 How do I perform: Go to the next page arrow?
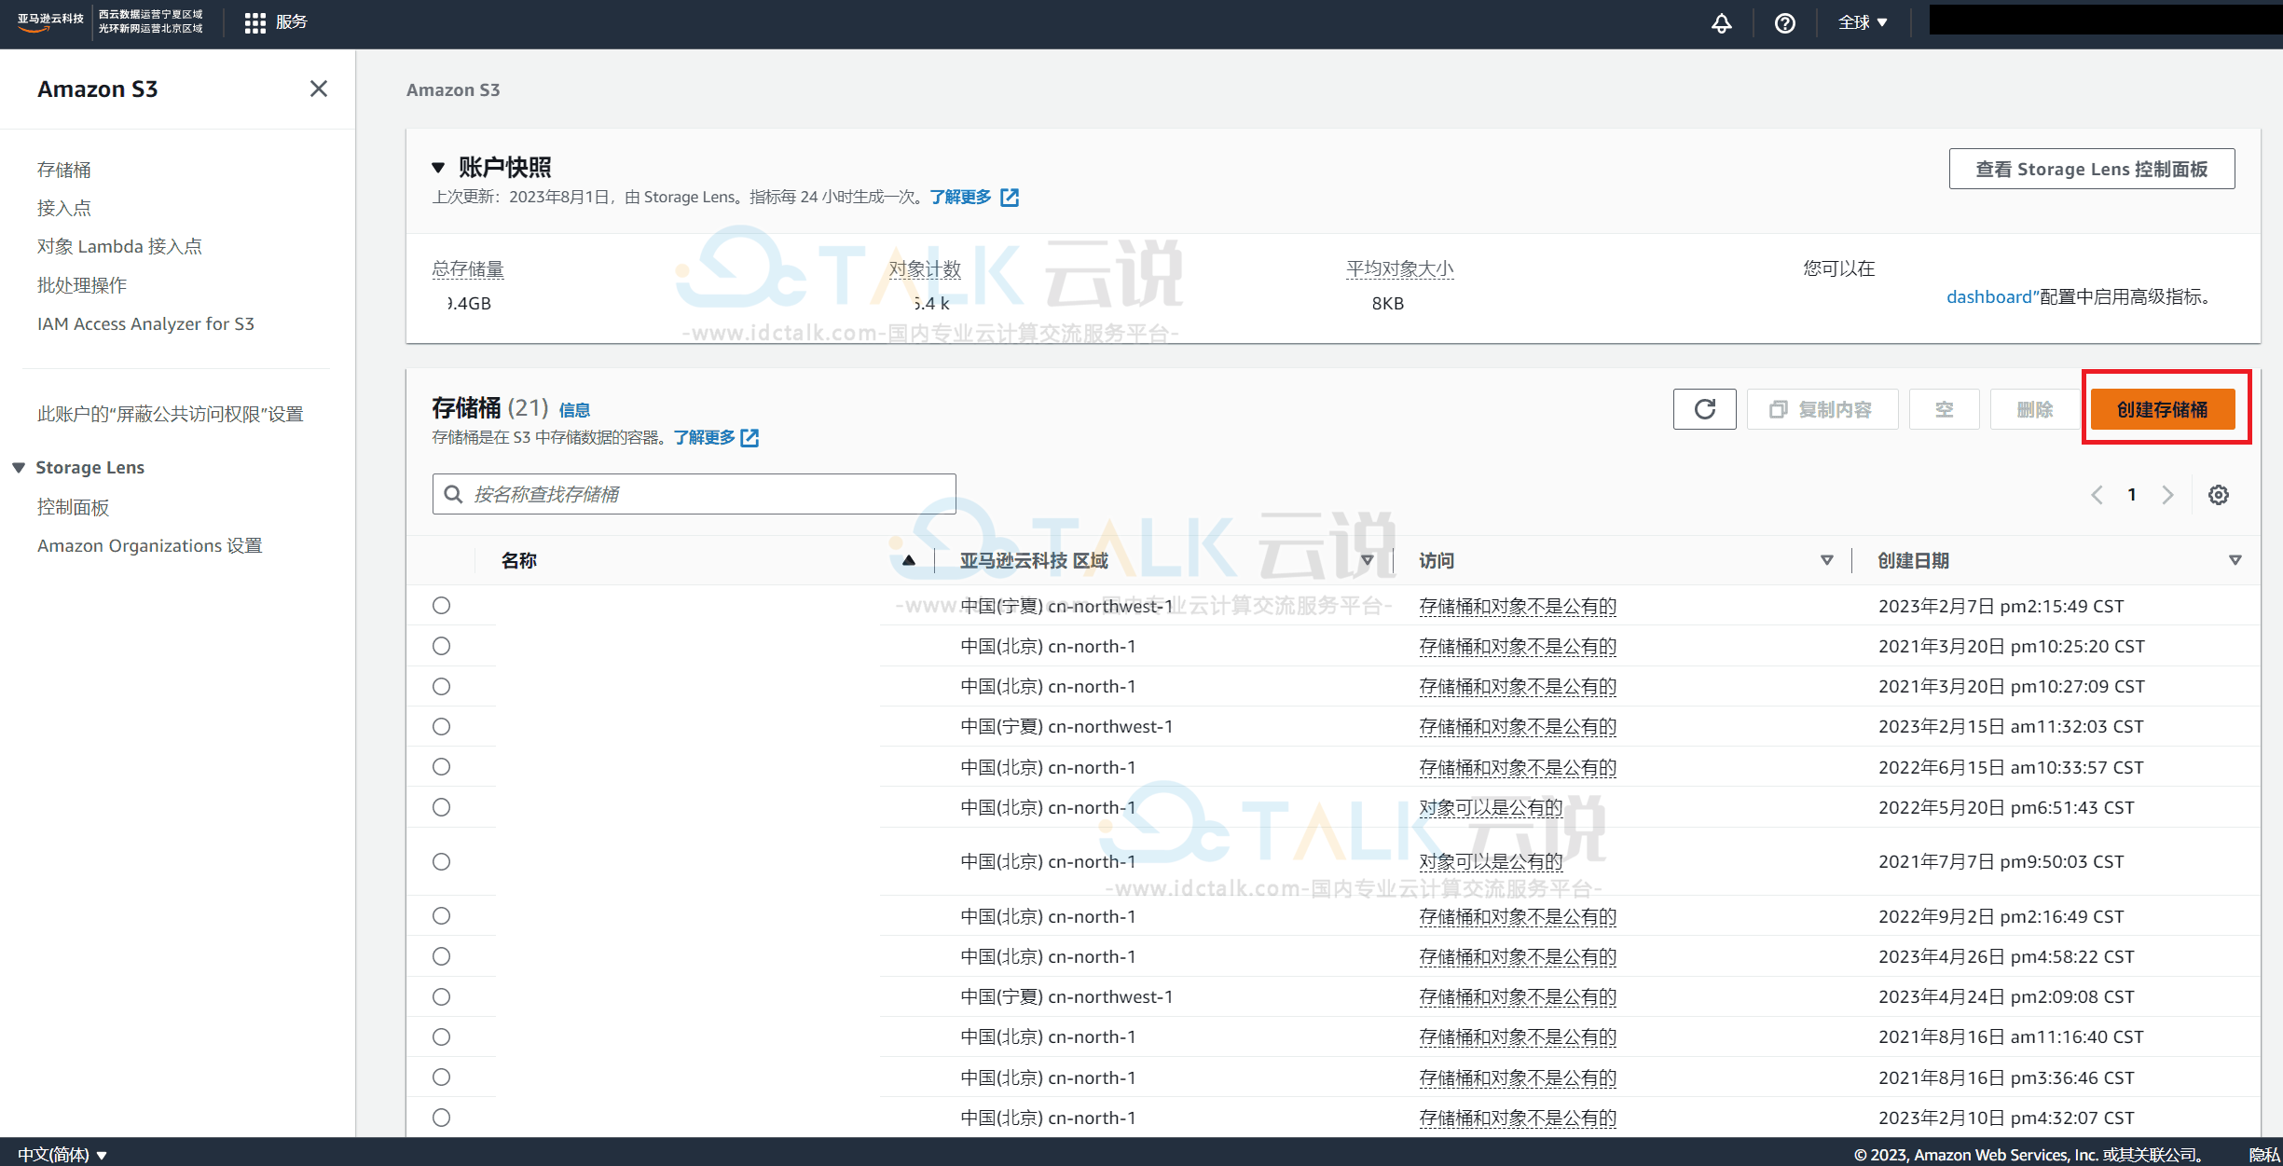click(2167, 495)
